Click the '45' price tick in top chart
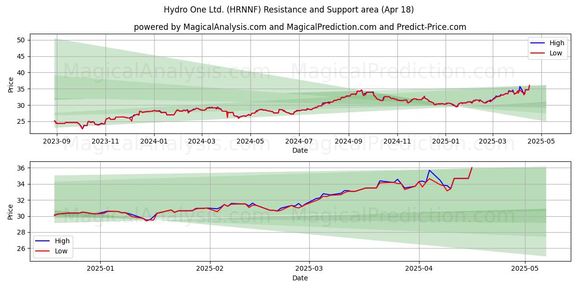 click(x=22, y=56)
